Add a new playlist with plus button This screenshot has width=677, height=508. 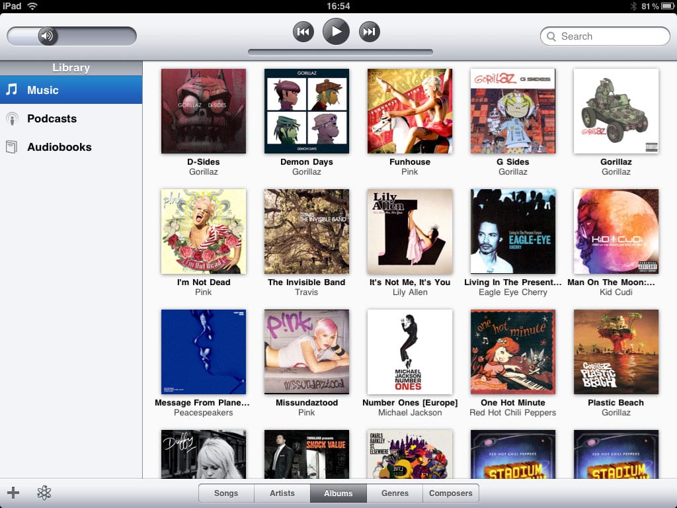(13, 492)
